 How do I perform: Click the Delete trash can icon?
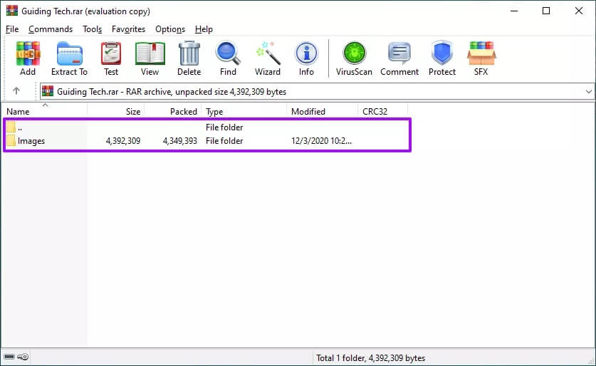click(x=189, y=53)
